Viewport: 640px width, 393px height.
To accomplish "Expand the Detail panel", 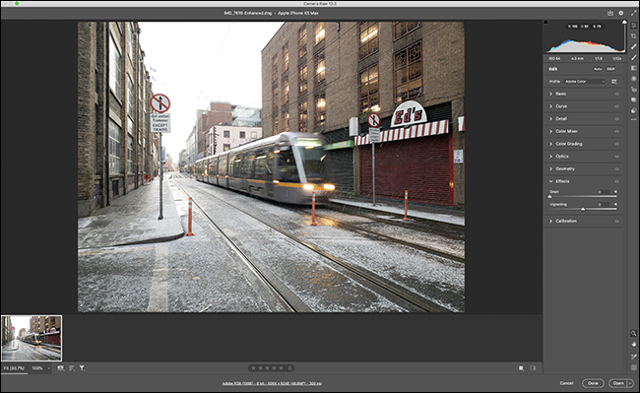I will (x=550, y=119).
